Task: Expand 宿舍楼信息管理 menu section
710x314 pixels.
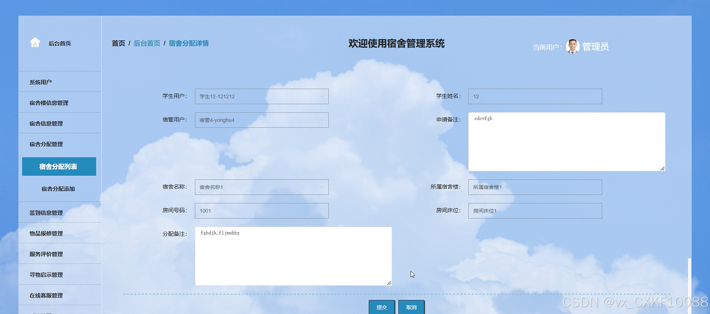Action: pos(49,103)
